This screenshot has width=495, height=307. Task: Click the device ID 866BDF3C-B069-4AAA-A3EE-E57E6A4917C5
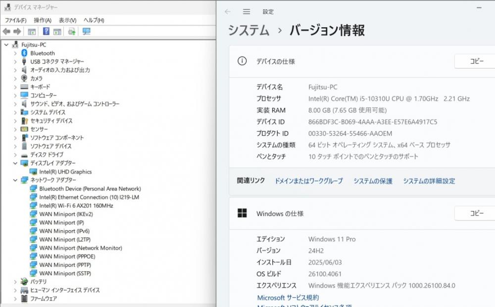373,122
